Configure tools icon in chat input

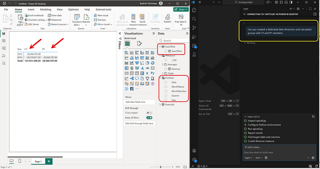[x=266, y=158]
